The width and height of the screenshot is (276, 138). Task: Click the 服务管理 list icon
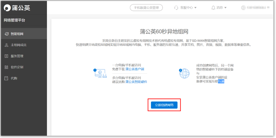pos(6,56)
